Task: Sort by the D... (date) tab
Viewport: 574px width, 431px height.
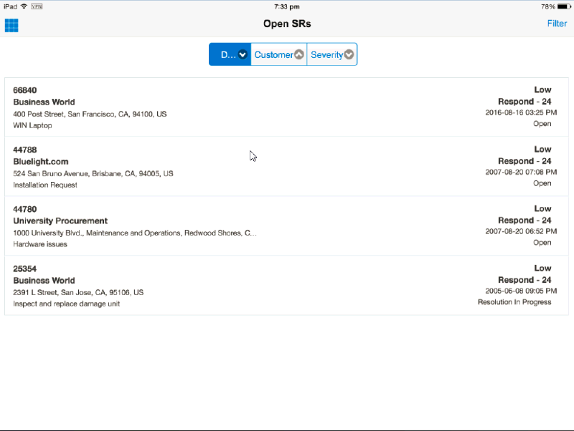Action: click(x=230, y=54)
